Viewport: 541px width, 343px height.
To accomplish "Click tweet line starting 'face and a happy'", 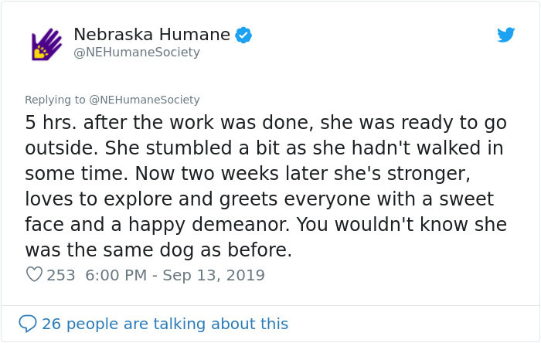I will (x=266, y=224).
